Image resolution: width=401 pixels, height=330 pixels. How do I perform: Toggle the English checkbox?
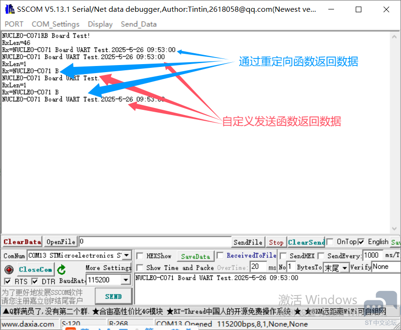click(x=361, y=242)
